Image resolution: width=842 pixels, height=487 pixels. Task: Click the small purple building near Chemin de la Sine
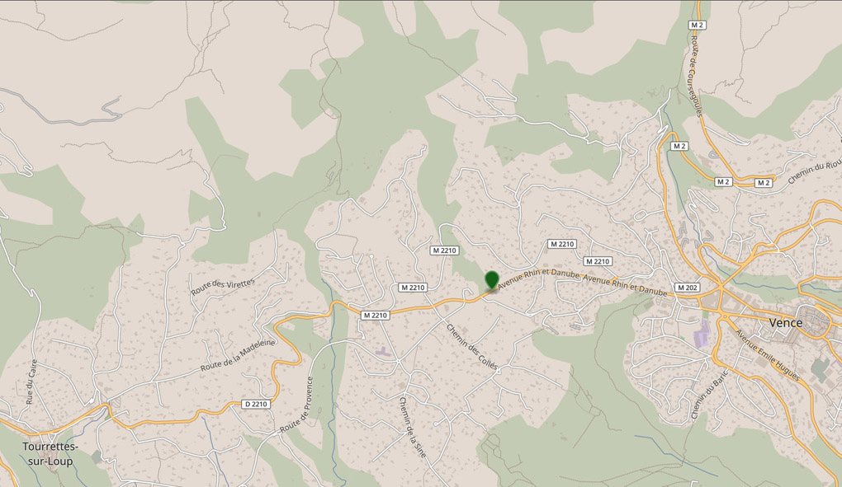point(383,352)
